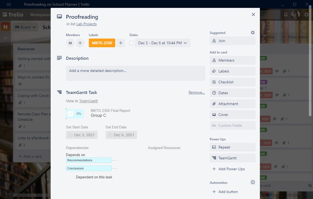The height and width of the screenshot is (199, 313).
Task: Click the Suggested settings gear icon
Action: coord(253,33)
